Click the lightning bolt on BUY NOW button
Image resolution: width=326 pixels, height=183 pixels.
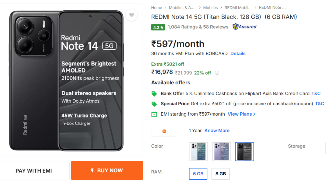(x=92, y=171)
